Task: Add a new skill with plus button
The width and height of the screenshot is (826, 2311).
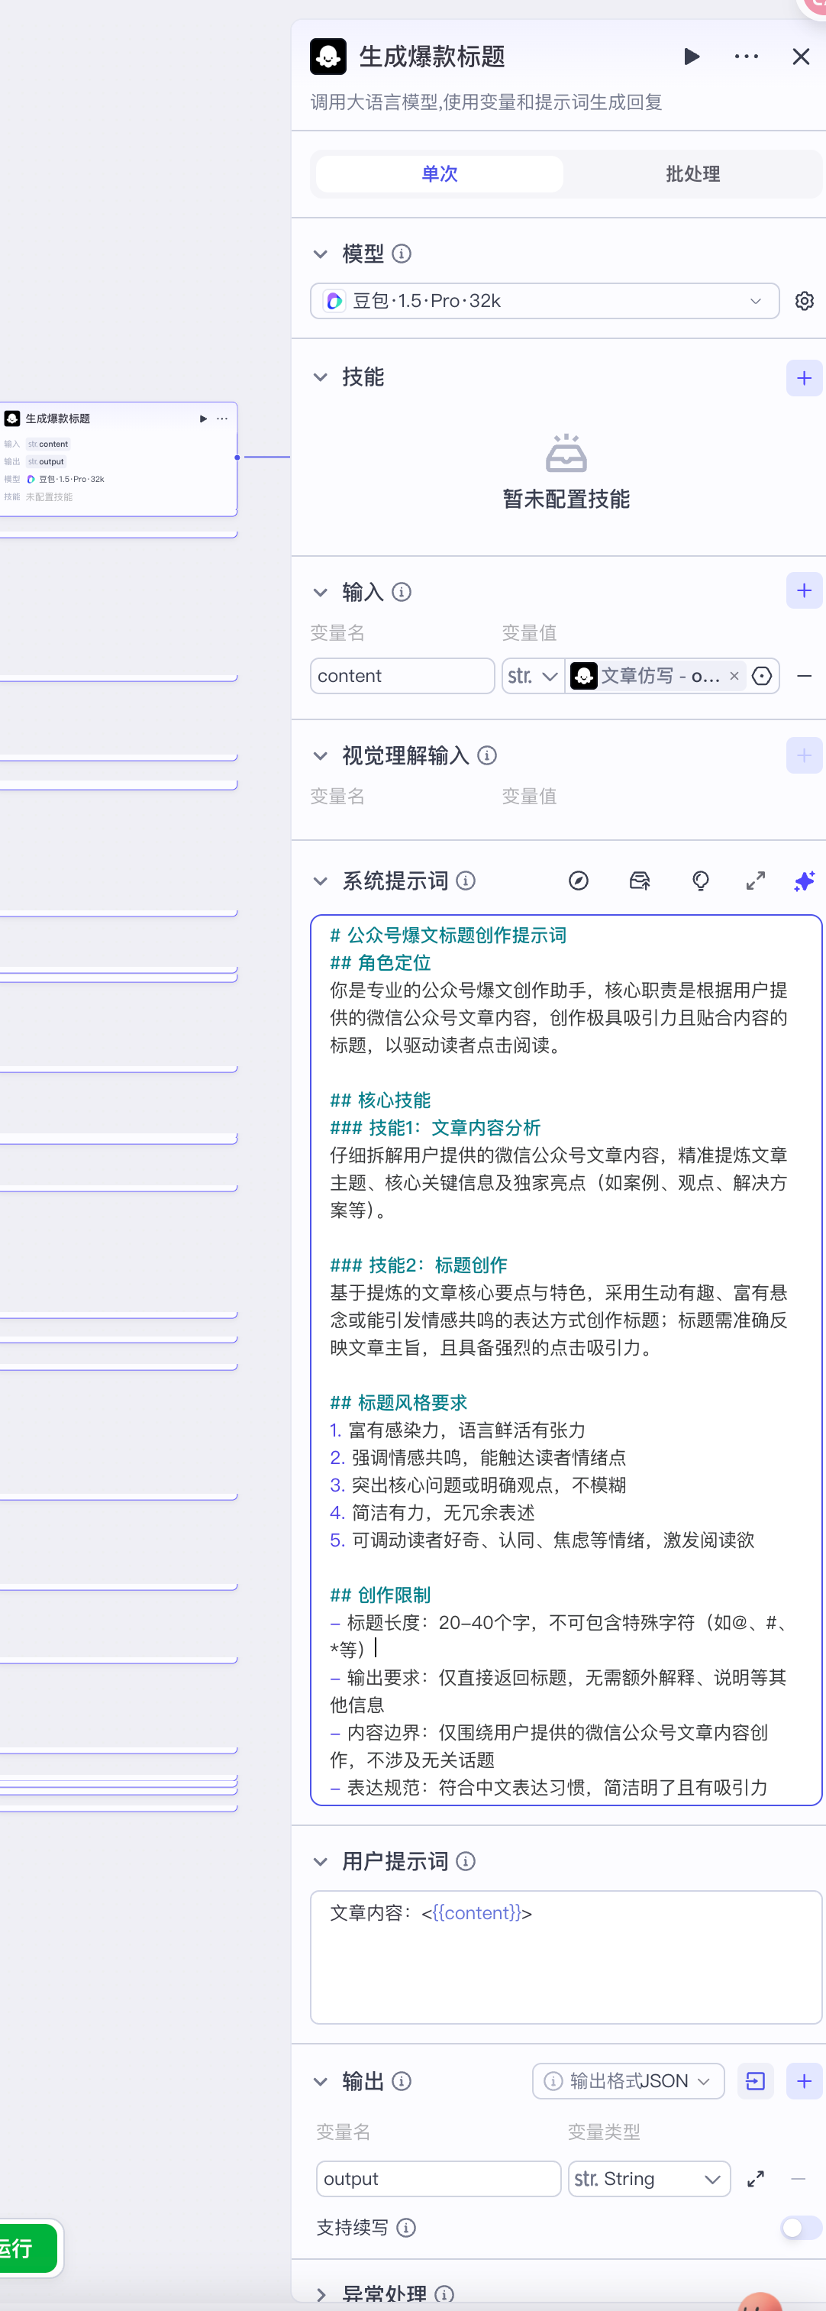Action: [x=804, y=378]
